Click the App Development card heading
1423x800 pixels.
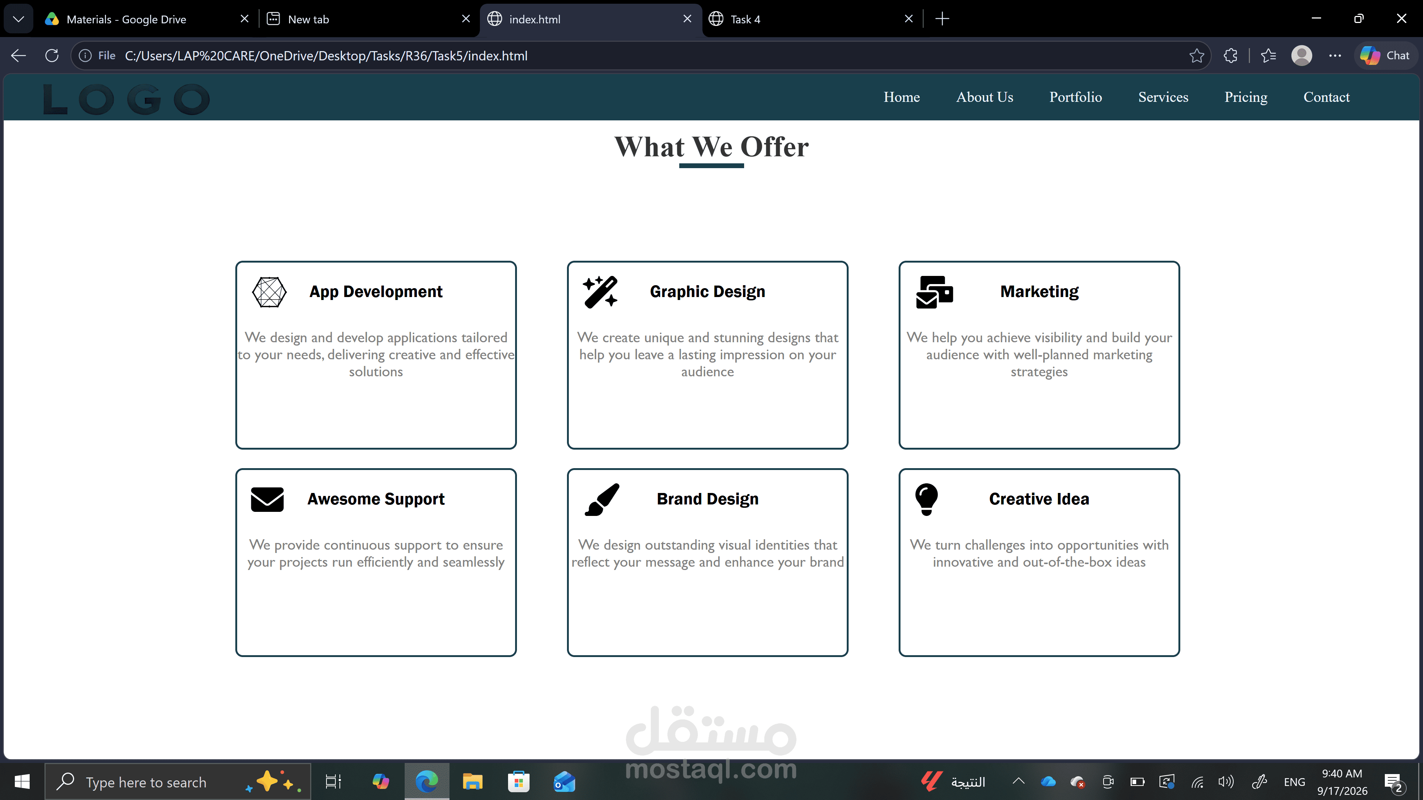[376, 291]
